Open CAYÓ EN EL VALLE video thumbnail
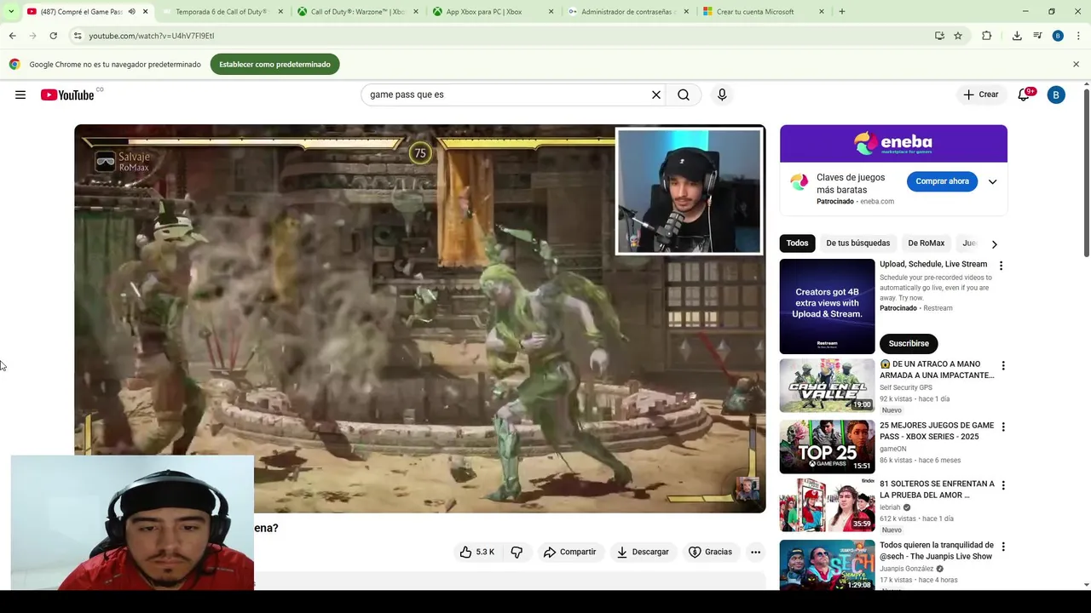The width and height of the screenshot is (1091, 613). 827,386
